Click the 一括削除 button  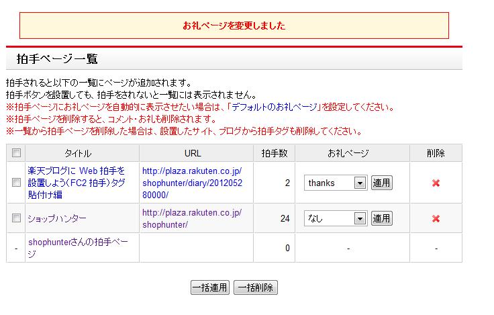[x=255, y=287]
